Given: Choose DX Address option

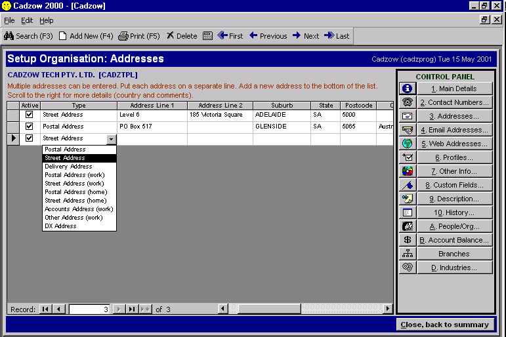Looking at the screenshot, I should (x=79, y=226).
